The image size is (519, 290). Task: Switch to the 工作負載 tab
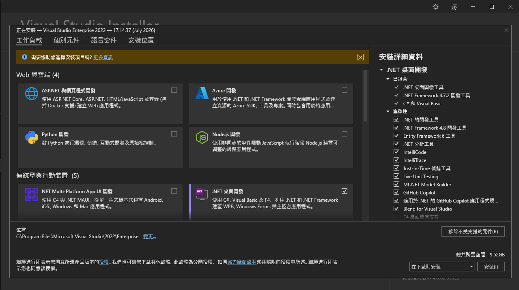point(29,40)
